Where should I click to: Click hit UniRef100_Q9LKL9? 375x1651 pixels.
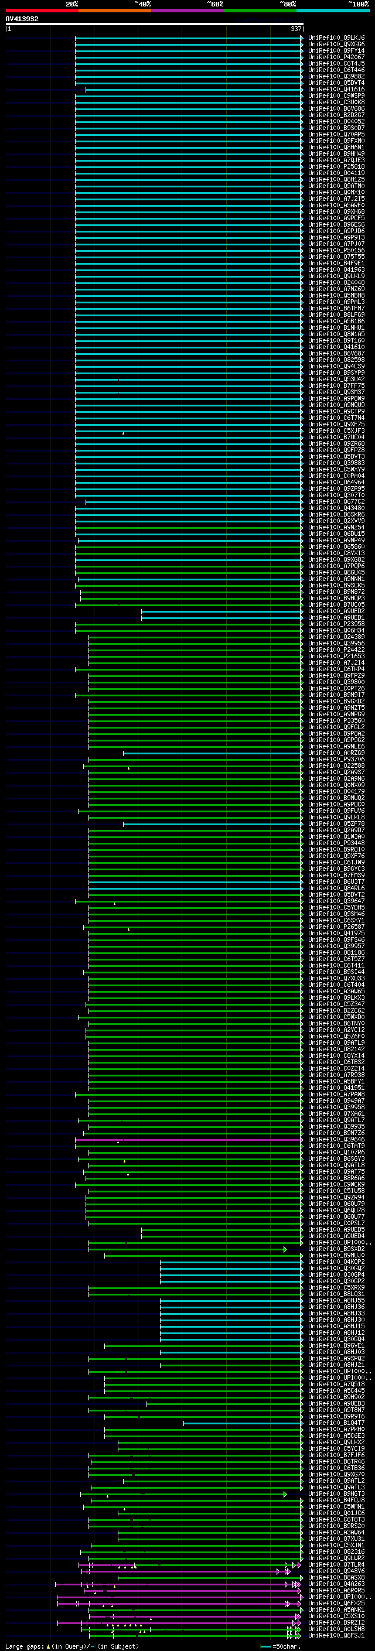pyautogui.click(x=336, y=276)
